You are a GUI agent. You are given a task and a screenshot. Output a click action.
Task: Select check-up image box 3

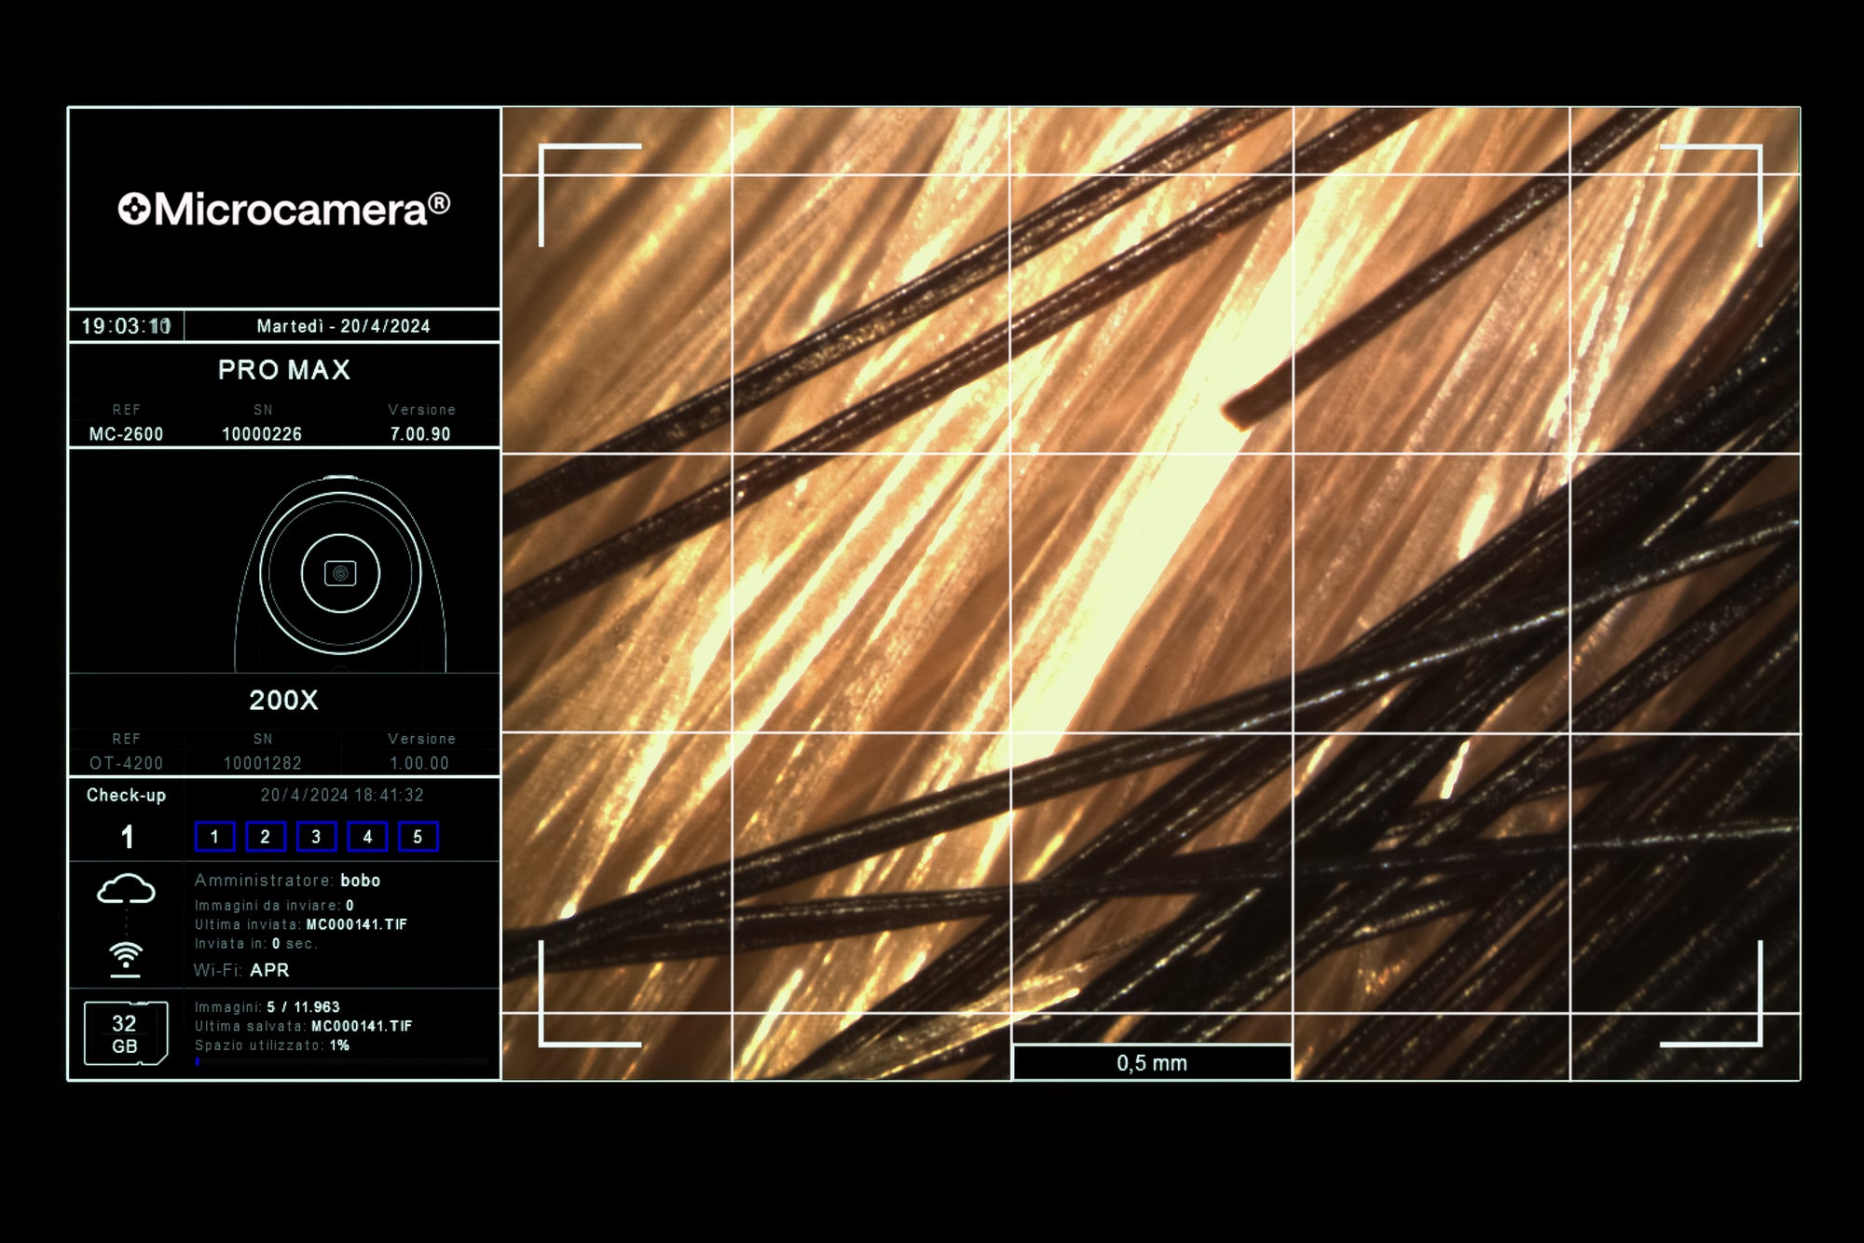(316, 837)
